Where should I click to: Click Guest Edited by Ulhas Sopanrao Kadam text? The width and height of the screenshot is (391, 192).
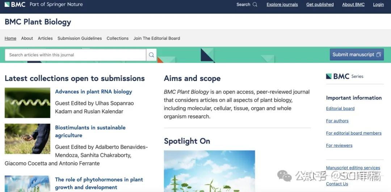[x=94, y=107]
